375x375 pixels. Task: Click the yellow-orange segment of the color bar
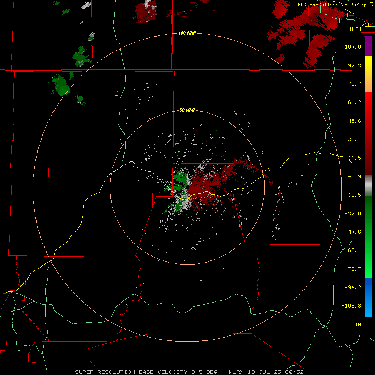[368, 74]
